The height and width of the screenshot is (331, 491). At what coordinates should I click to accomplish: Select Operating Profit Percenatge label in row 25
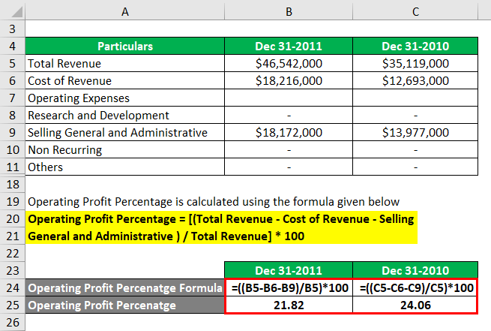pyautogui.click(x=125, y=305)
